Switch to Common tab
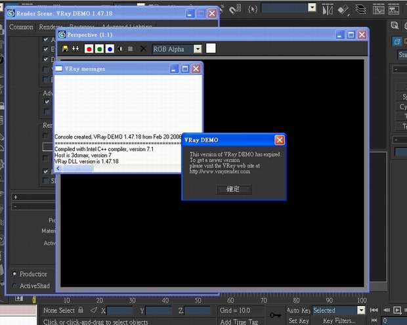The image size is (407, 325). 21,27
